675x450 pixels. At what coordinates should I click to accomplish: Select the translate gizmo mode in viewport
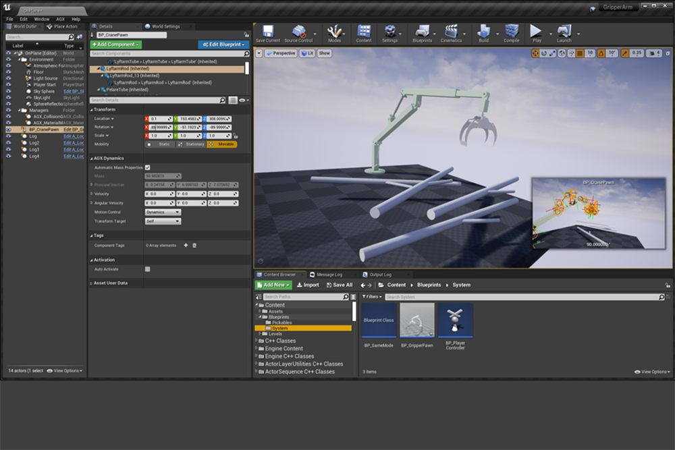tap(535, 53)
